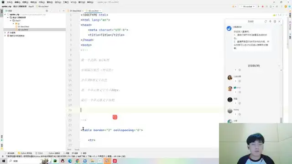
Task: Open Microsoft Edge from the taskbar
Action: pyautogui.click(x=70, y=161)
